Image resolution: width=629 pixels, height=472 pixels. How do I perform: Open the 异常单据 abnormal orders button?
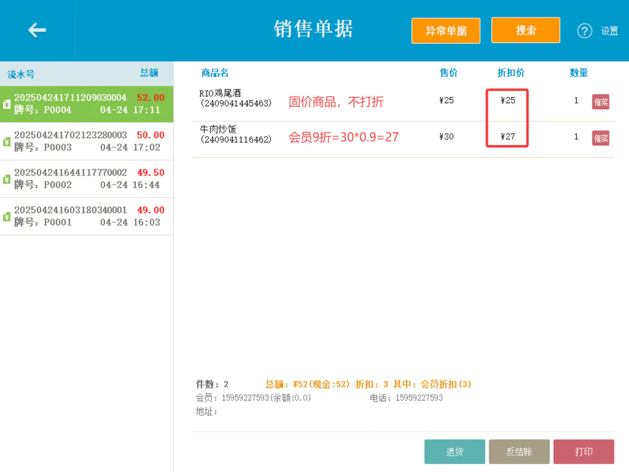click(446, 30)
